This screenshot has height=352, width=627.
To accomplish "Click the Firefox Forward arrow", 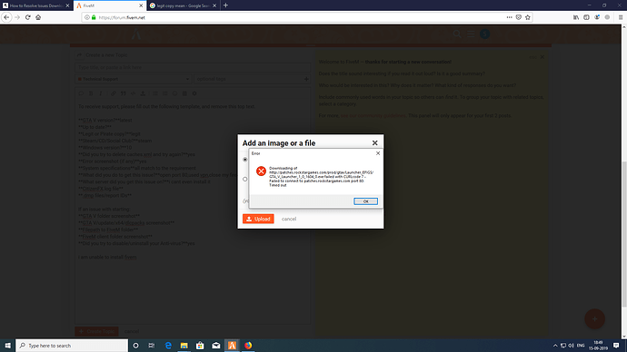I will pyautogui.click(x=17, y=17).
